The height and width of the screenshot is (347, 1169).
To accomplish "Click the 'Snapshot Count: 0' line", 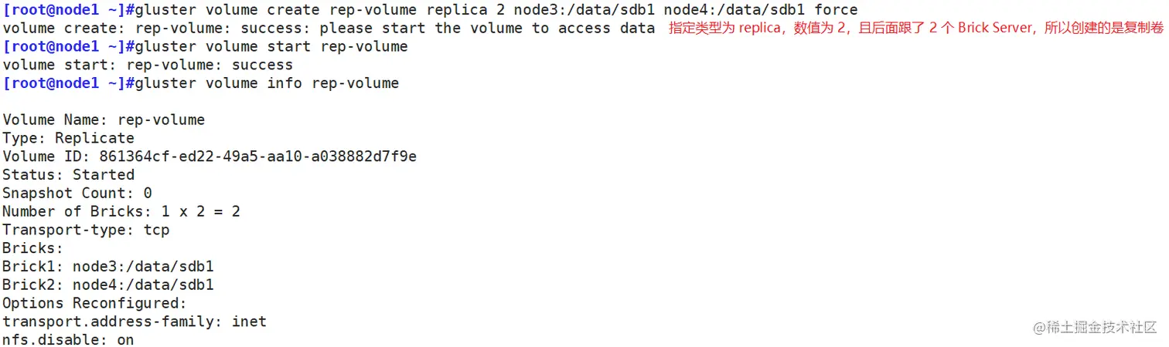I will click(77, 194).
